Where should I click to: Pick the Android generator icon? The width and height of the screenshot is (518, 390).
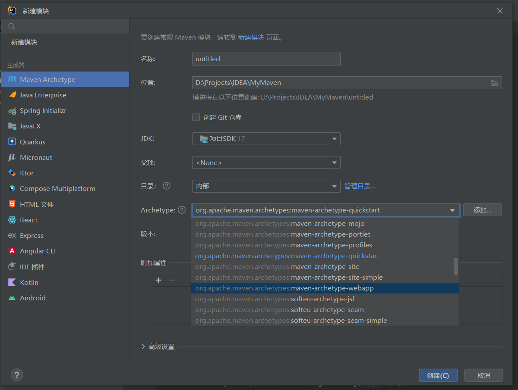[12, 298]
